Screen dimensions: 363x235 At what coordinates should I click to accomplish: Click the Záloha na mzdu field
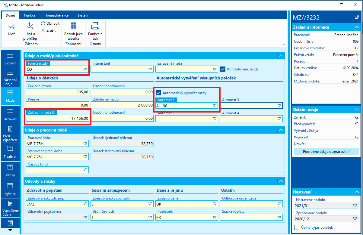click(x=122, y=105)
